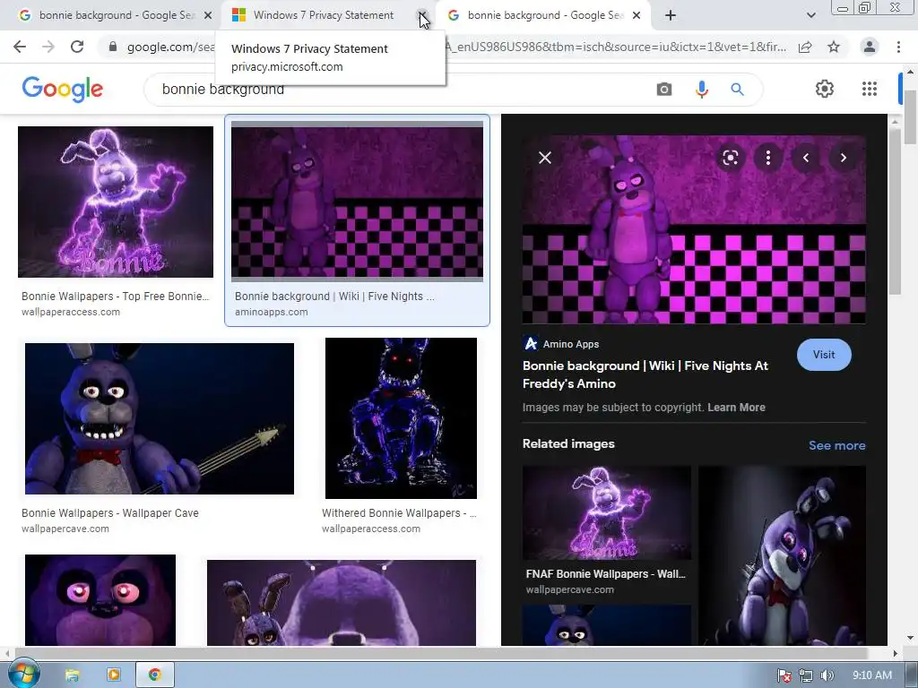Click the Google logo
The height and width of the screenshot is (688, 918).
(63, 90)
